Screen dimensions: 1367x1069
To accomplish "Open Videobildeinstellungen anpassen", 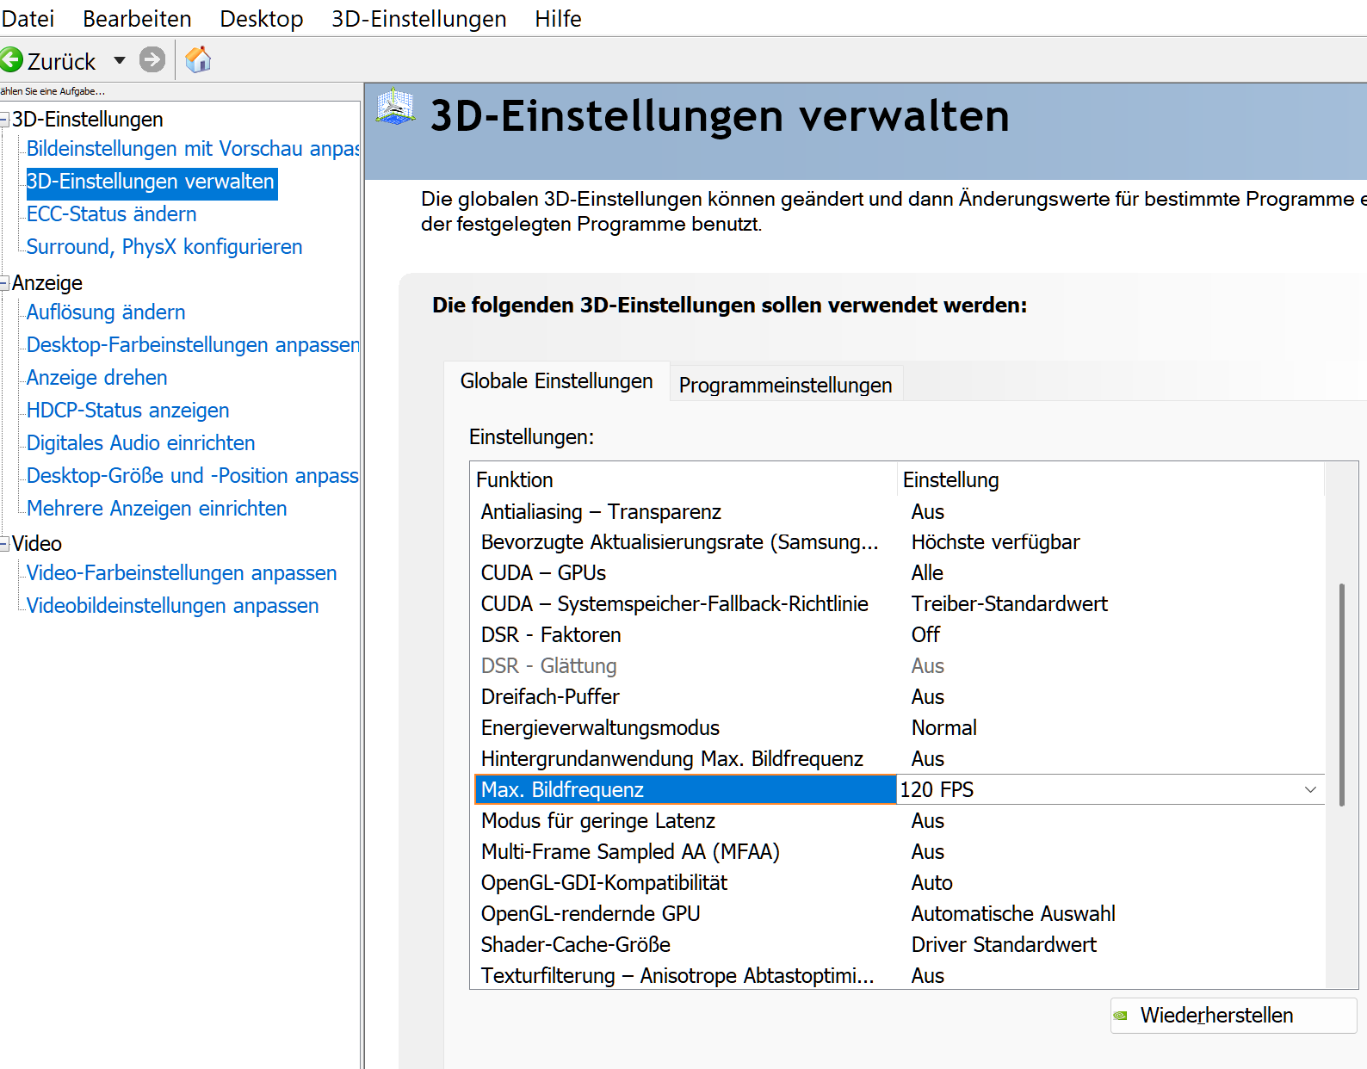I will [x=173, y=606].
